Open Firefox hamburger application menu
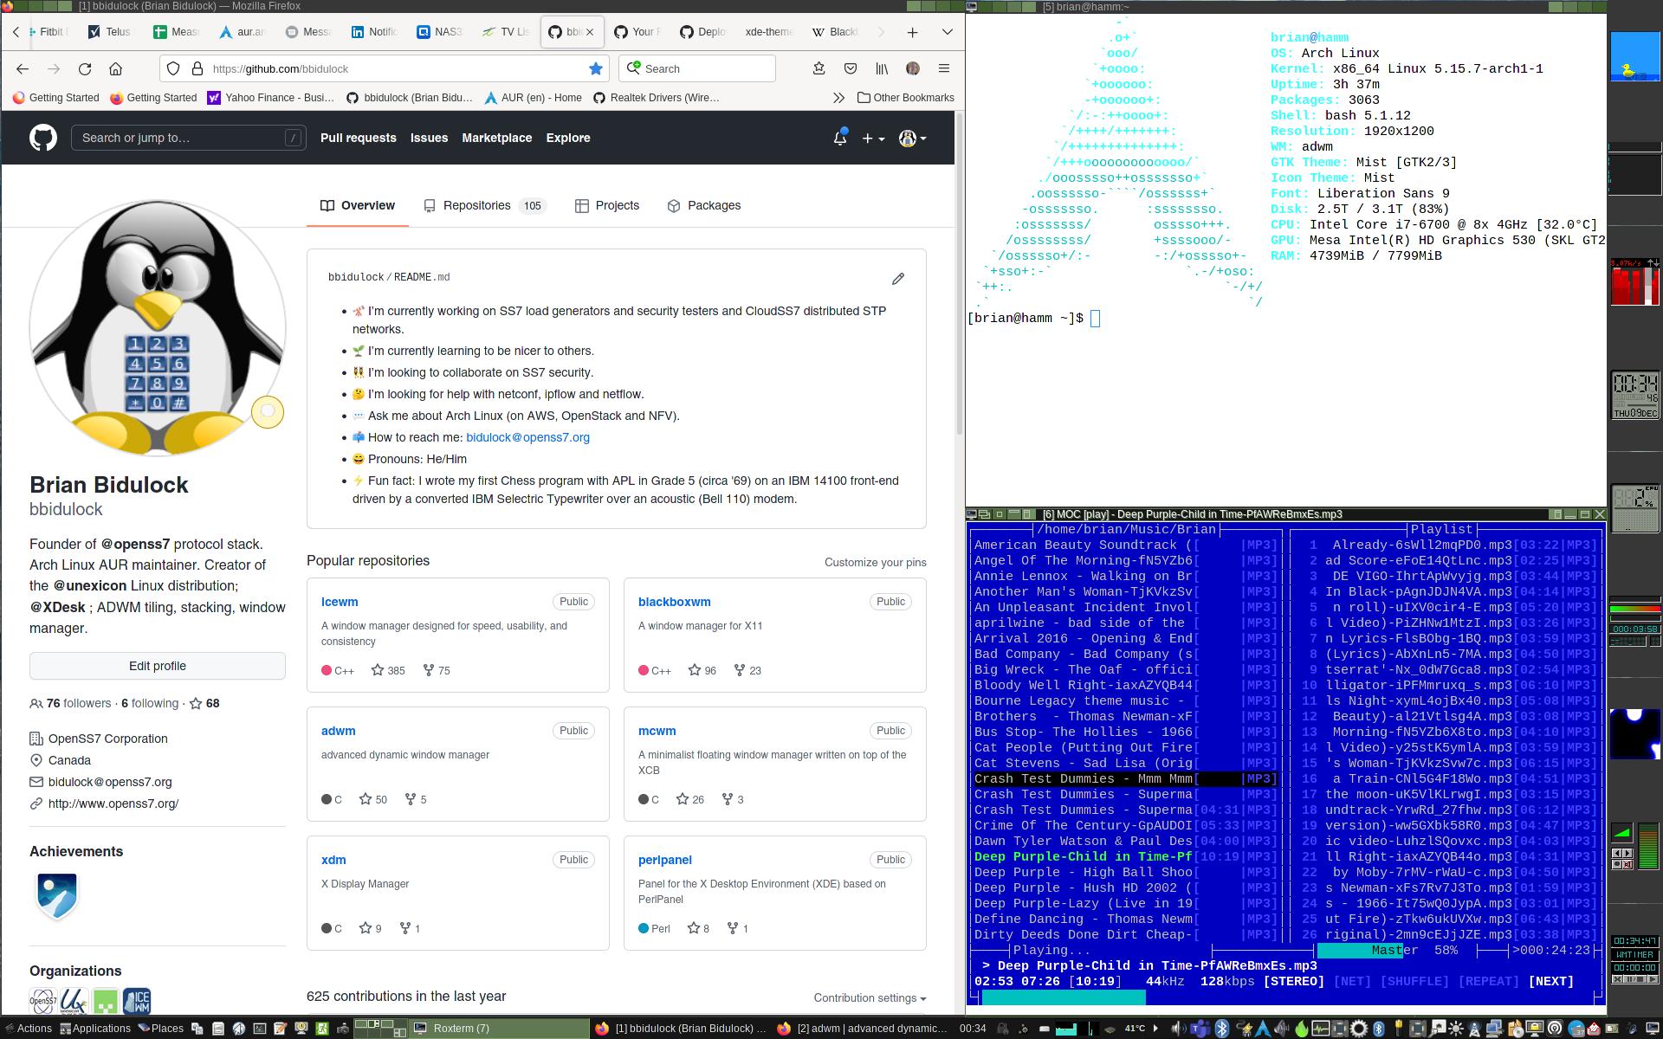1663x1039 pixels. 944,68
